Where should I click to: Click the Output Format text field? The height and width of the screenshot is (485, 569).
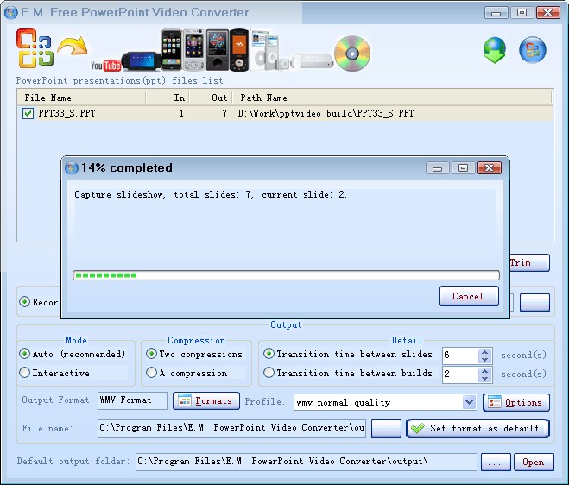tap(132, 400)
